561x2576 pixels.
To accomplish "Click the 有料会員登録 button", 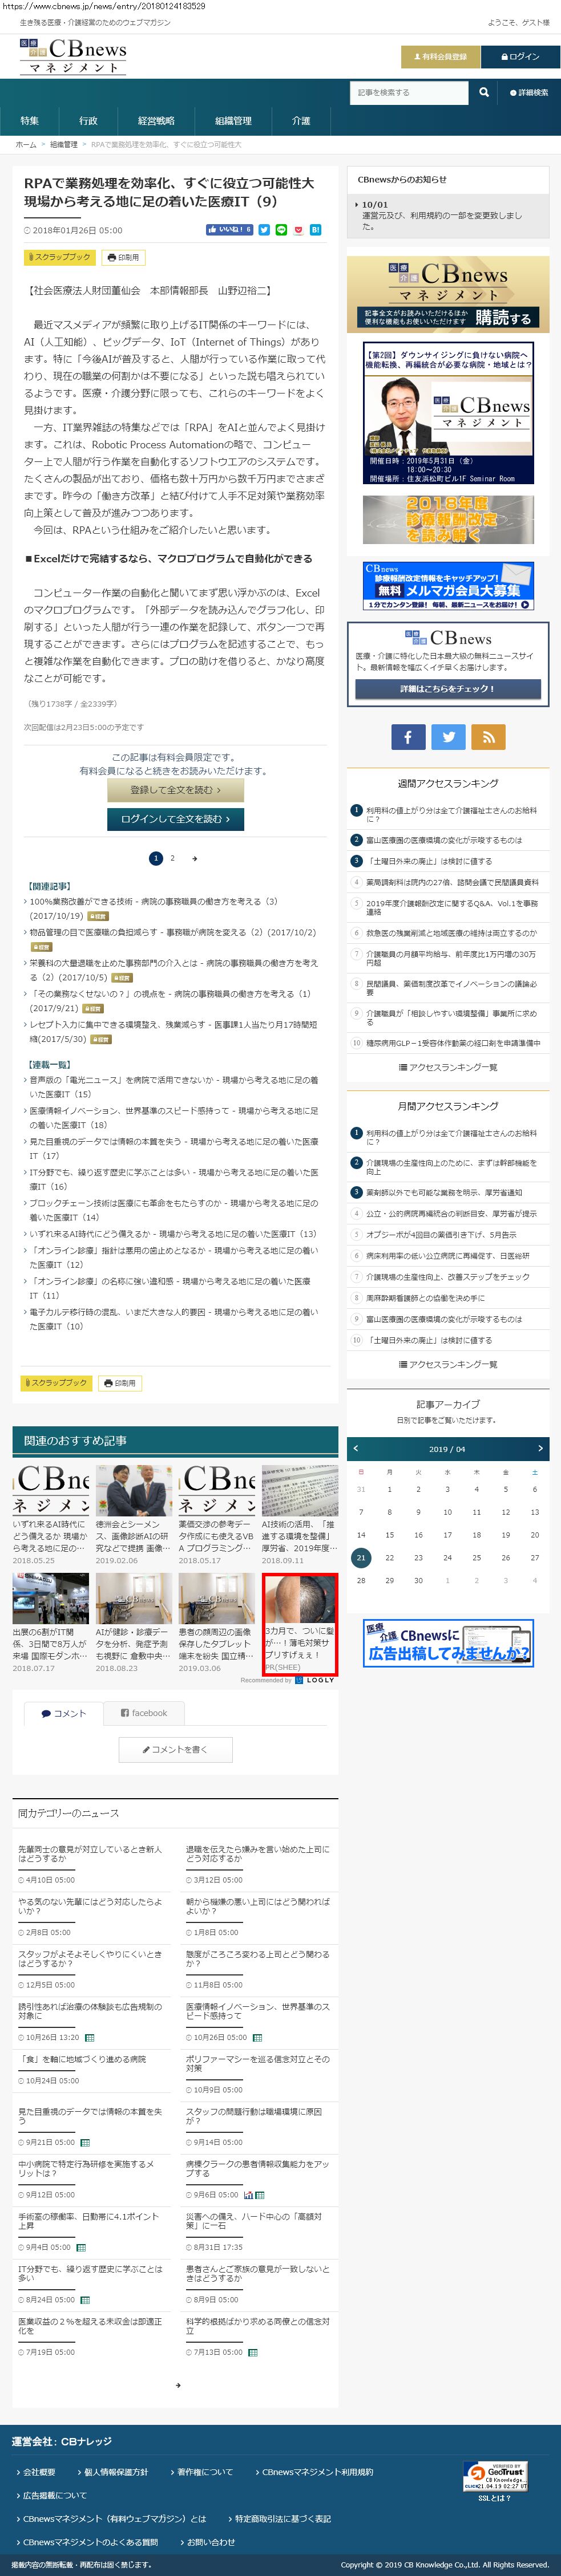I will point(440,57).
